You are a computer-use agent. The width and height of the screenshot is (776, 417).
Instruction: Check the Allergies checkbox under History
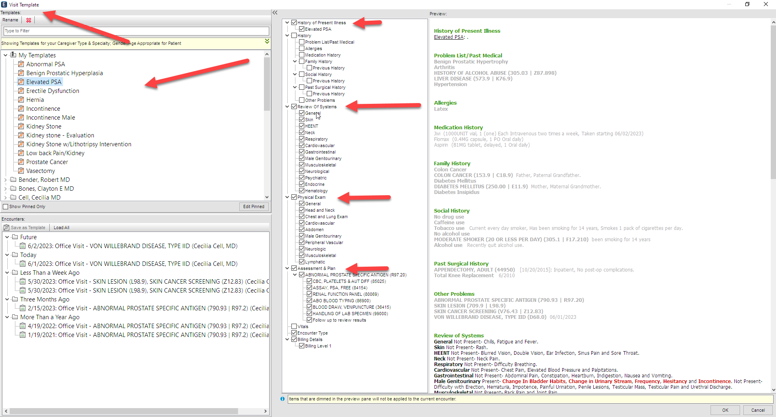302,48
